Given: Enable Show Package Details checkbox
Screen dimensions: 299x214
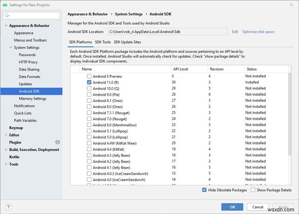Looking at the screenshot, I should click(x=253, y=190).
